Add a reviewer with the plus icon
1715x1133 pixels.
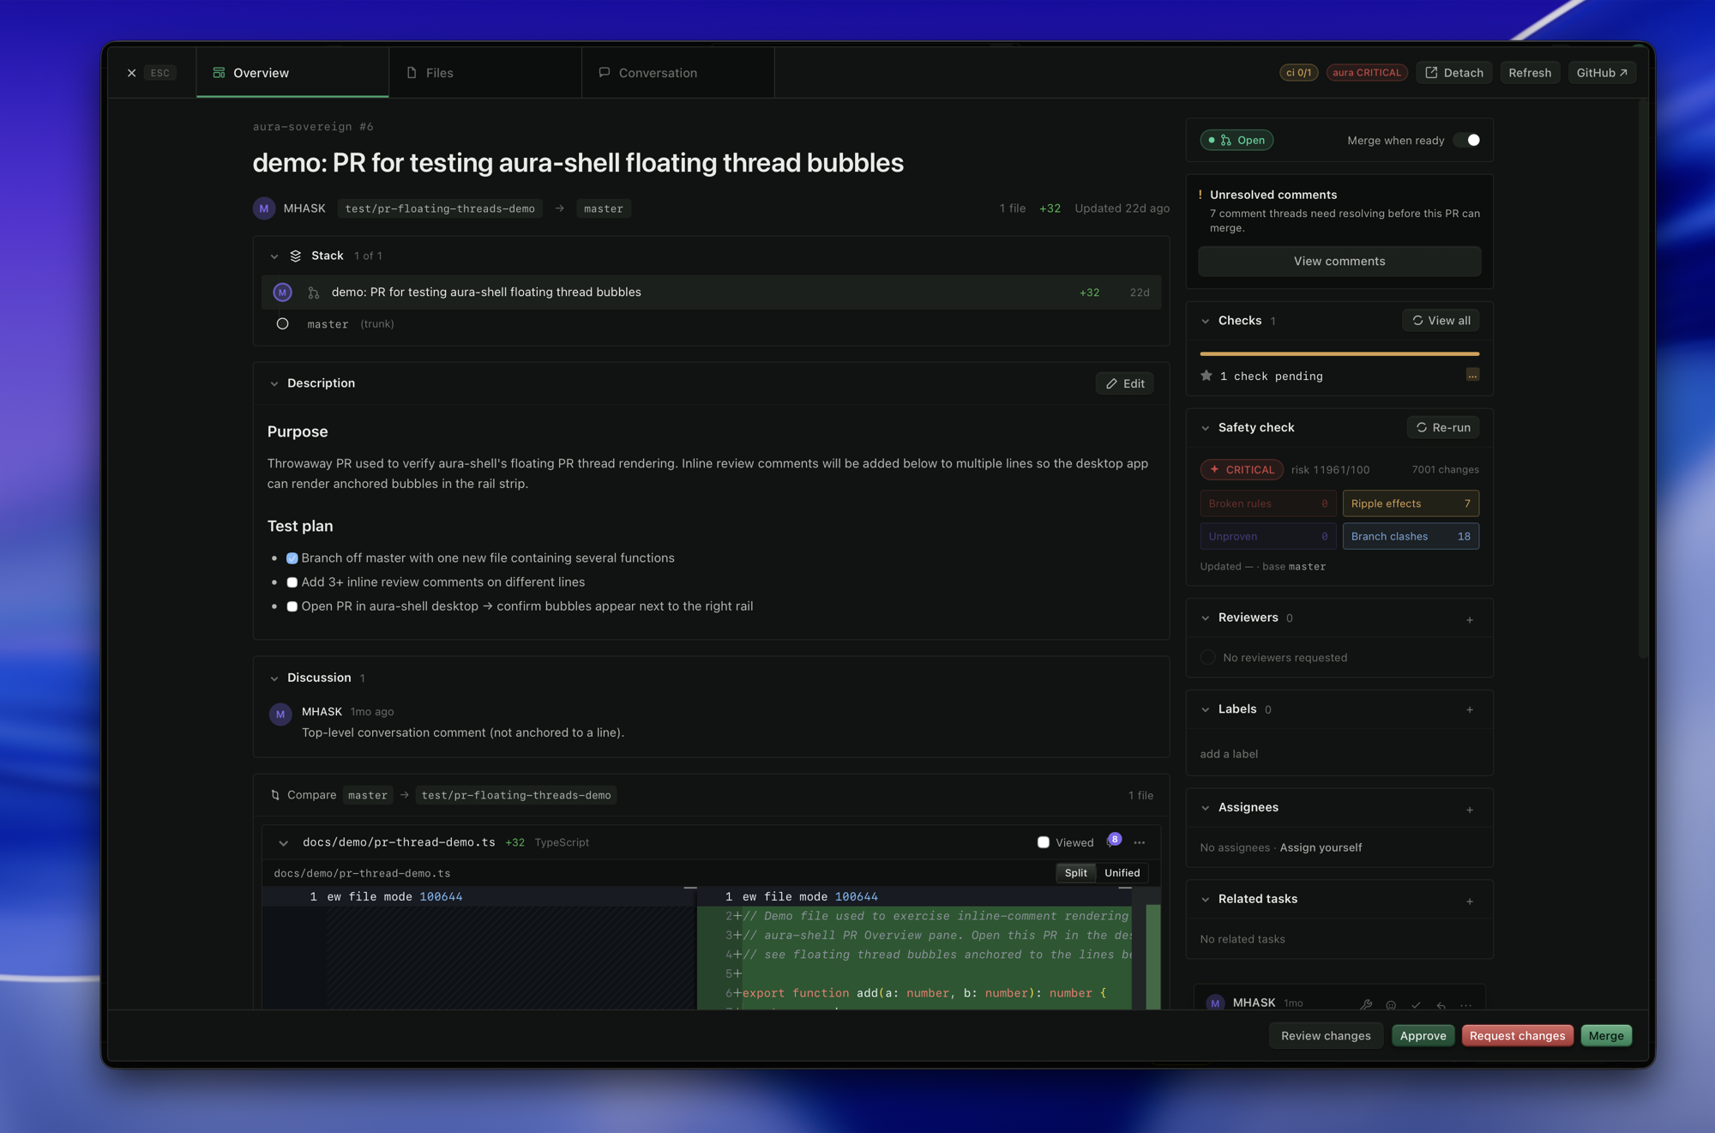click(x=1469, y=619)
